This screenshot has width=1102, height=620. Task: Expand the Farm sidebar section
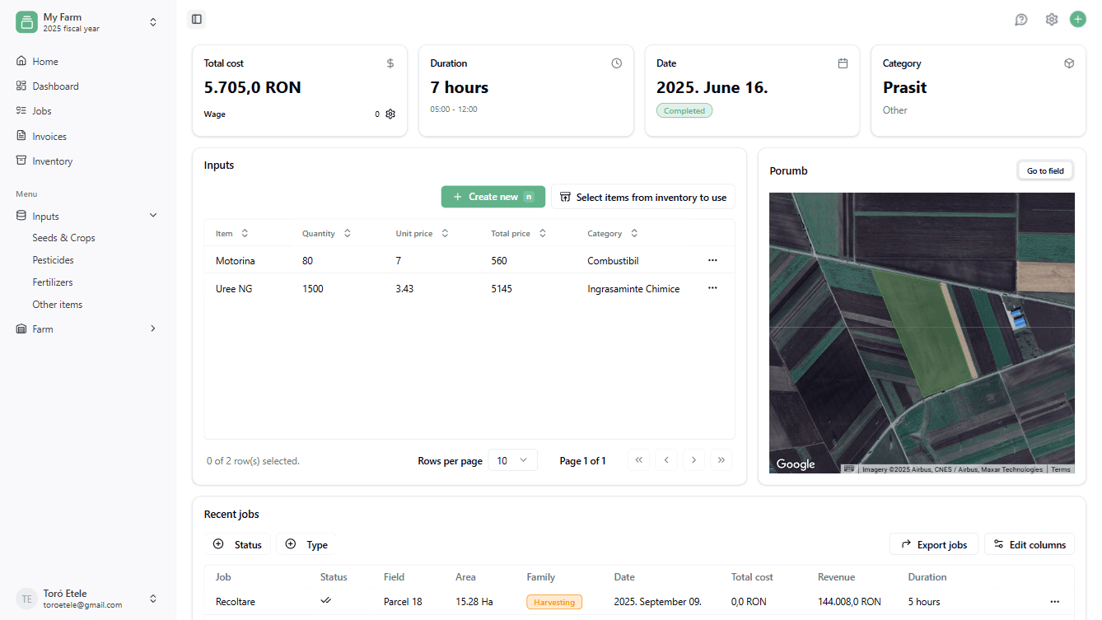(152, 329)
